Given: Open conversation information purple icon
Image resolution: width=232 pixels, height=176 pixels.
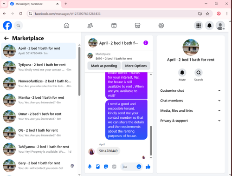Looking at the screenshot, I should (146, 43).
